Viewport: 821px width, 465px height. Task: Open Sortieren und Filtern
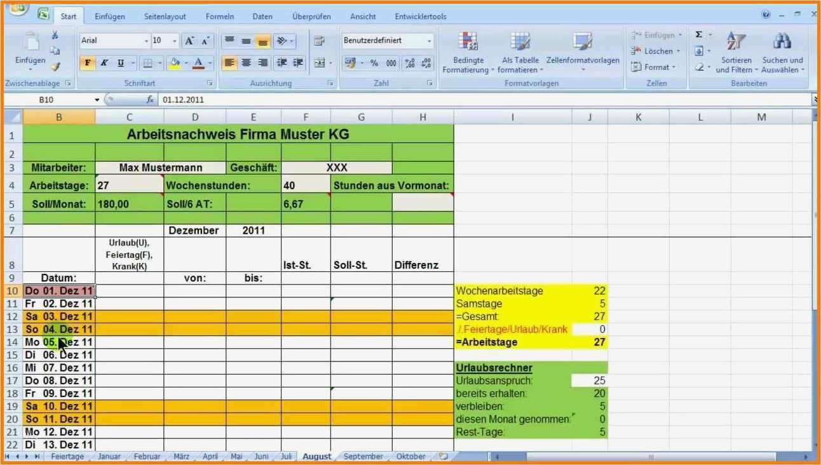[736, 53]
